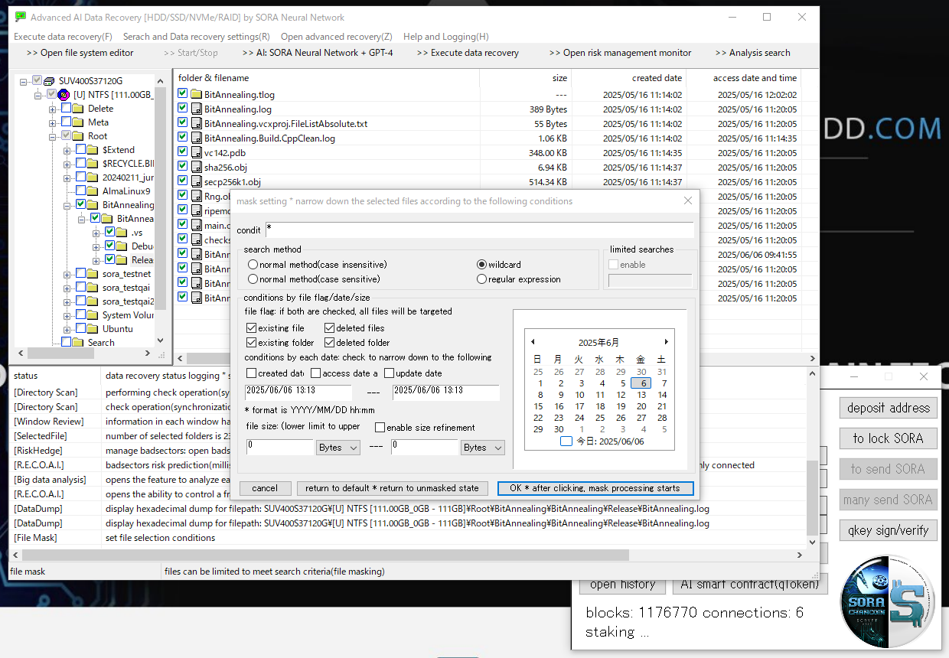Image resolution: width=949 pixels, height=658 pixels.
Task: Open Bytes unit dropdown for lower size limit
Action: tap(338, 448)
